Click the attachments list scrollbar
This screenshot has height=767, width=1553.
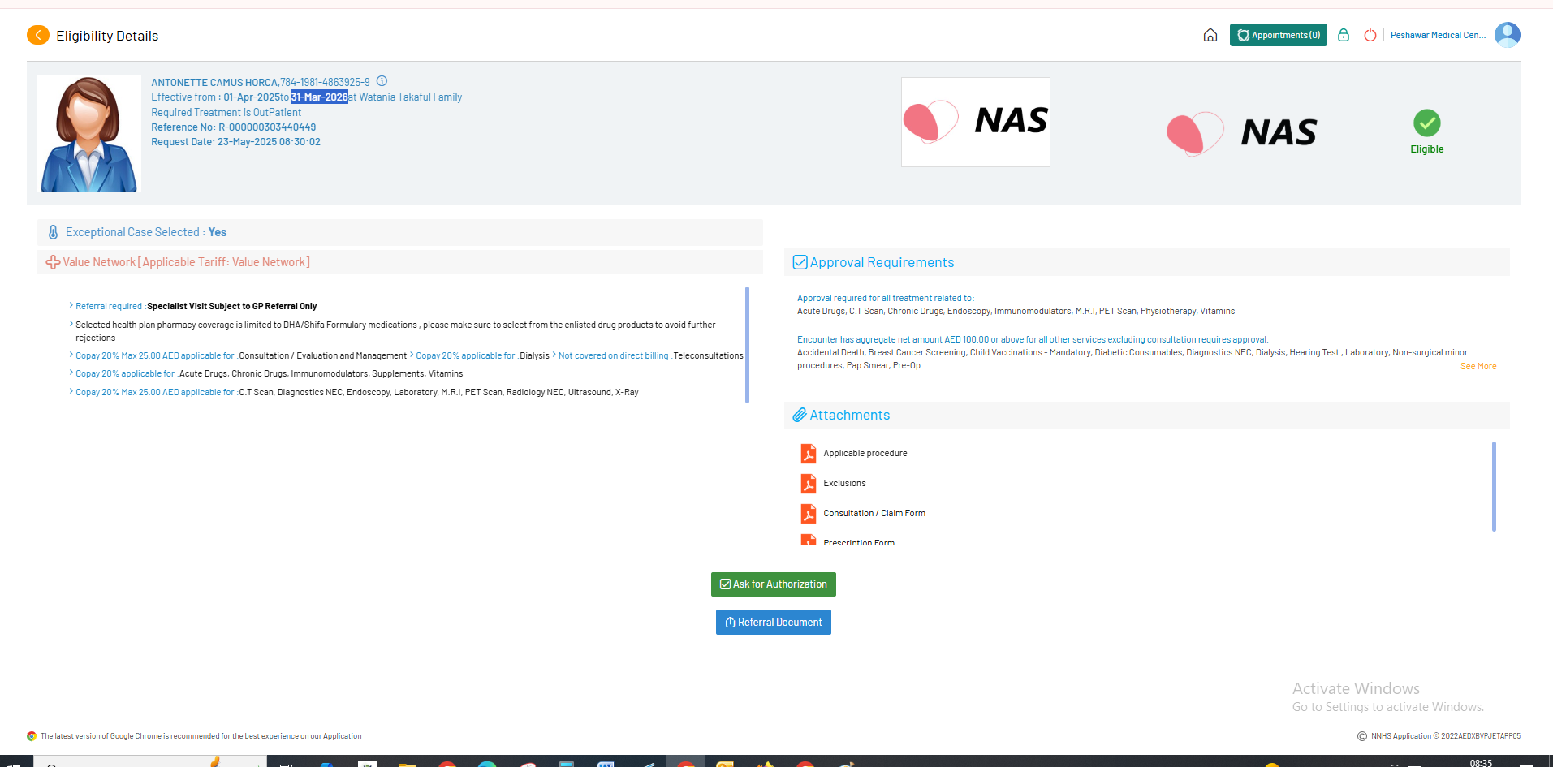(1493, 486)
